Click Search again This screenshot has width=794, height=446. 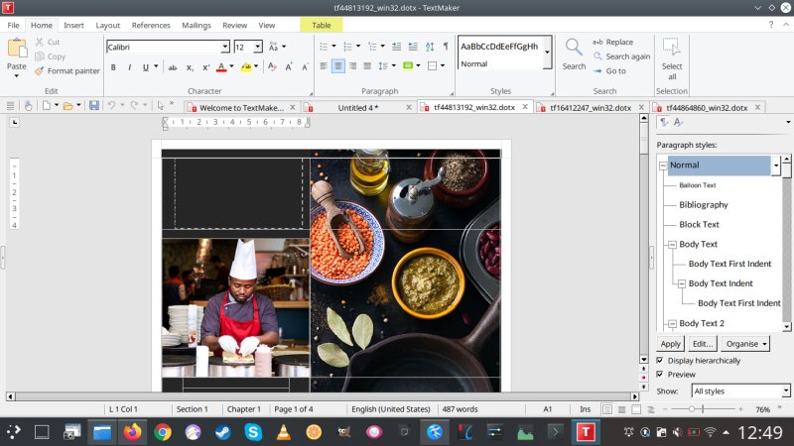[x=622, y=56]
